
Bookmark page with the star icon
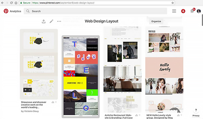point(173,3)
